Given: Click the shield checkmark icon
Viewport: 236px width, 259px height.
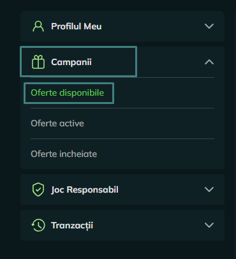Looking at the screenshot, I should pos(38,189).
